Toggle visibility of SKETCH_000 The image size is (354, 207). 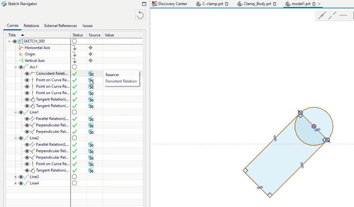(x=15, y=41)
